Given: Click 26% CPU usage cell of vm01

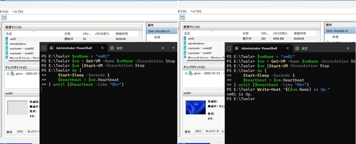Looking at the screenshot, I should (263, 39).
